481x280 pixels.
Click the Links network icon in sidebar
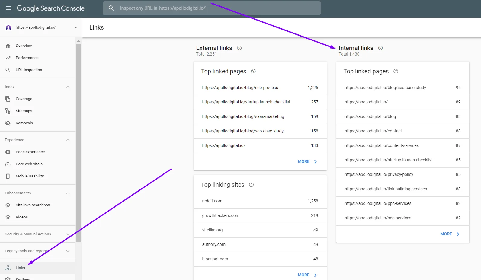coord(8,268)
